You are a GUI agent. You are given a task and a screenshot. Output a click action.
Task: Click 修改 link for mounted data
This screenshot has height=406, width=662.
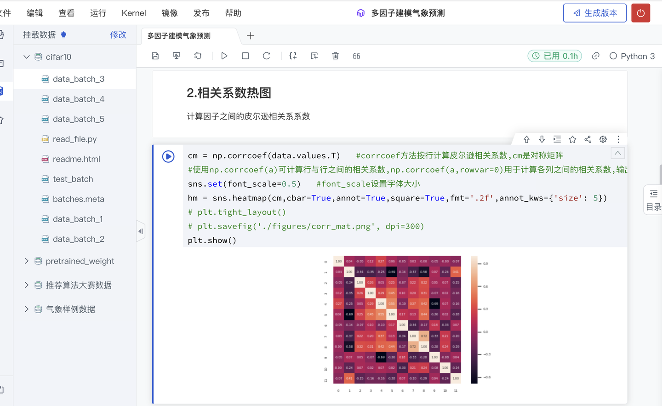point(118,35)
